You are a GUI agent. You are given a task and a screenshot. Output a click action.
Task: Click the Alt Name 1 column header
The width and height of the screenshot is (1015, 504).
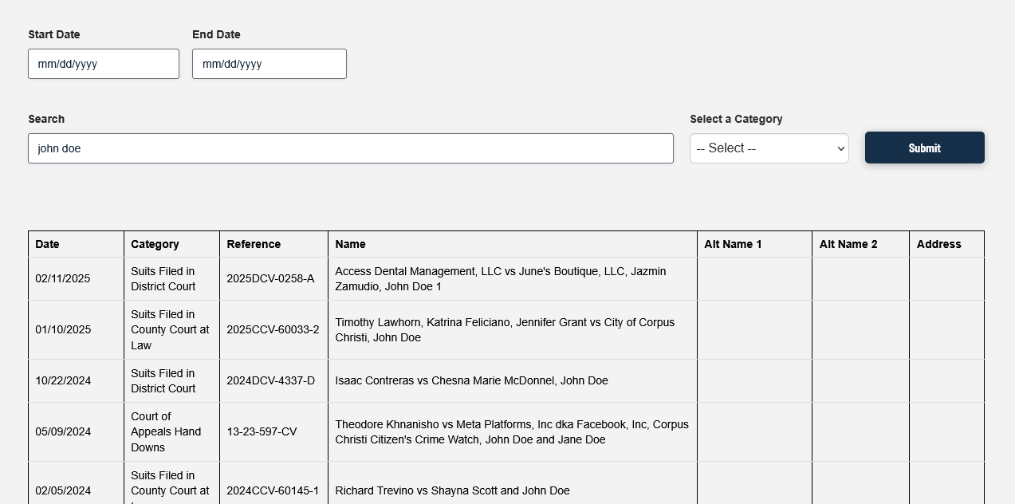tap(755, 244)
